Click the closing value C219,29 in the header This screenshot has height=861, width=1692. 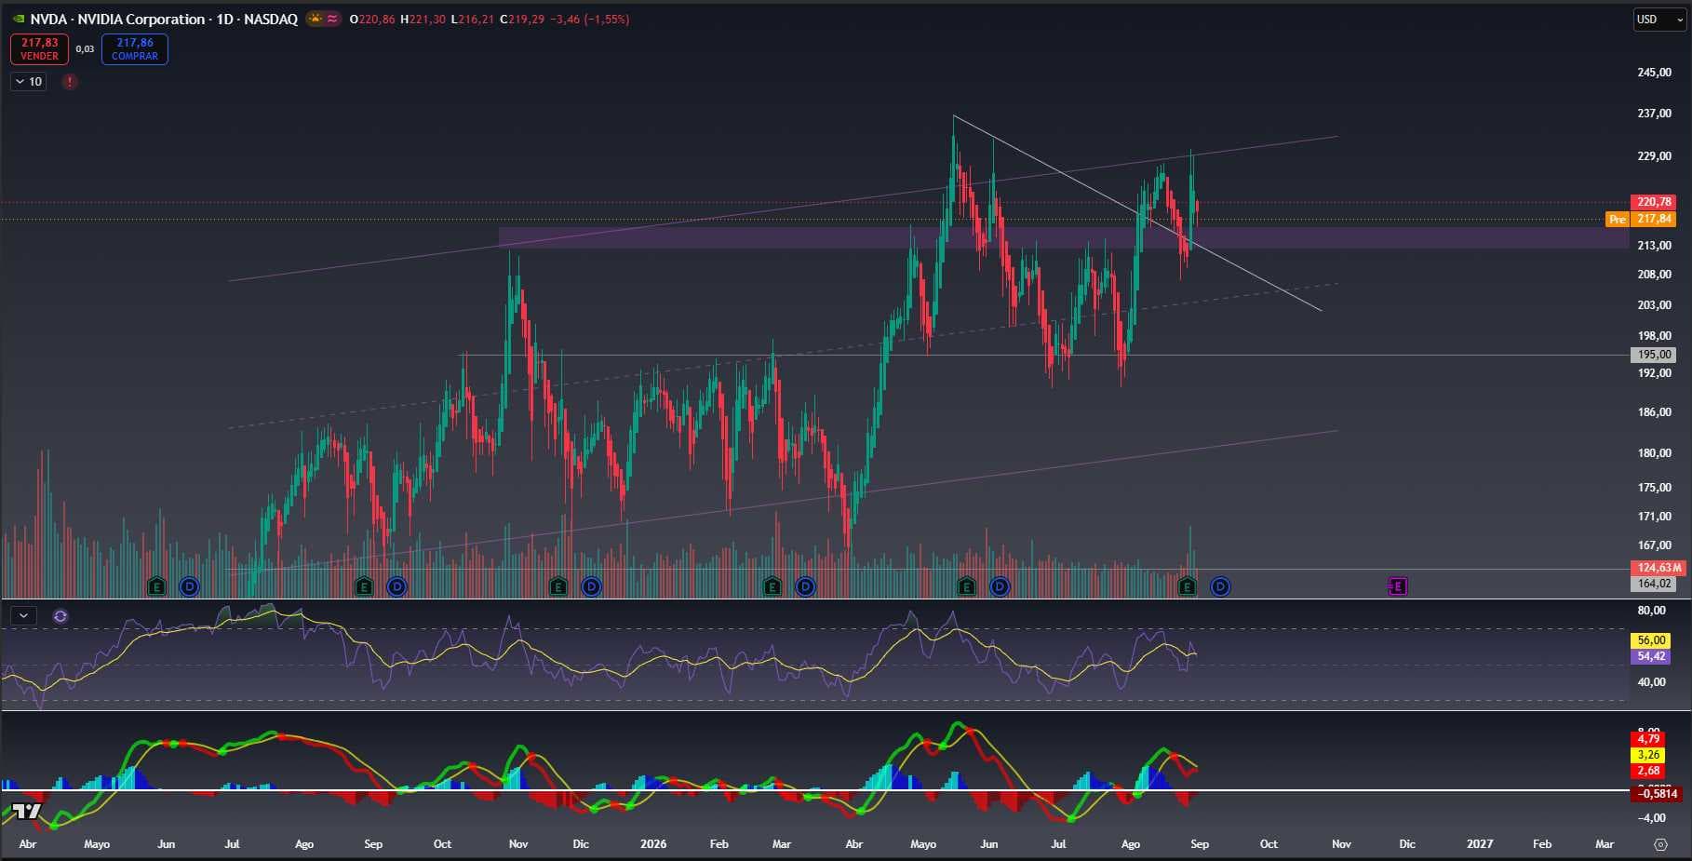click(x=522, y=19)
